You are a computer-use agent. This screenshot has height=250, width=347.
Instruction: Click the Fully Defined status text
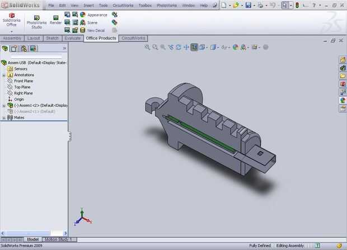pos(260,246)
